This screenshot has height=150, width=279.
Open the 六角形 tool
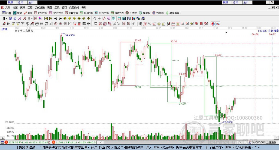pos(158,13)
